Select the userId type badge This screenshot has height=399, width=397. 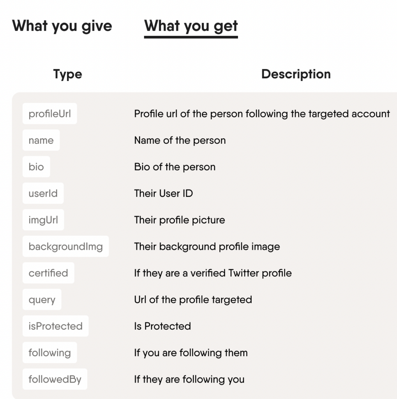43,193
